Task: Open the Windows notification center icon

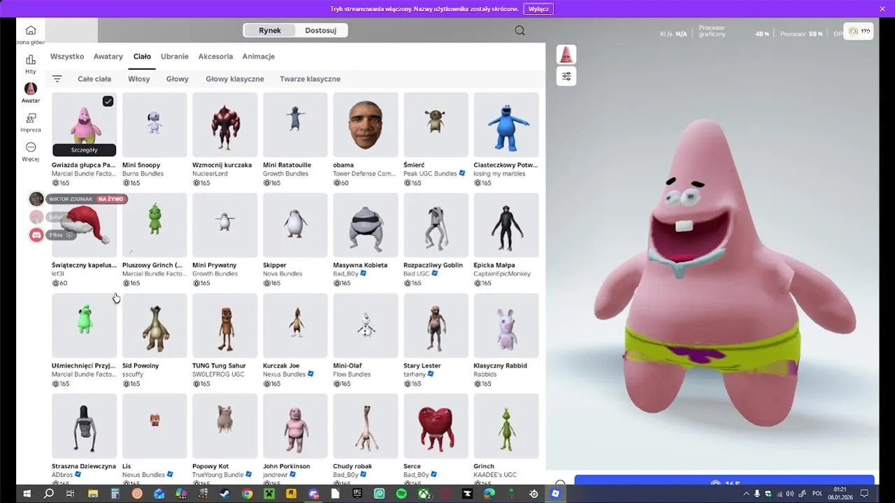Action: point(866,493)
